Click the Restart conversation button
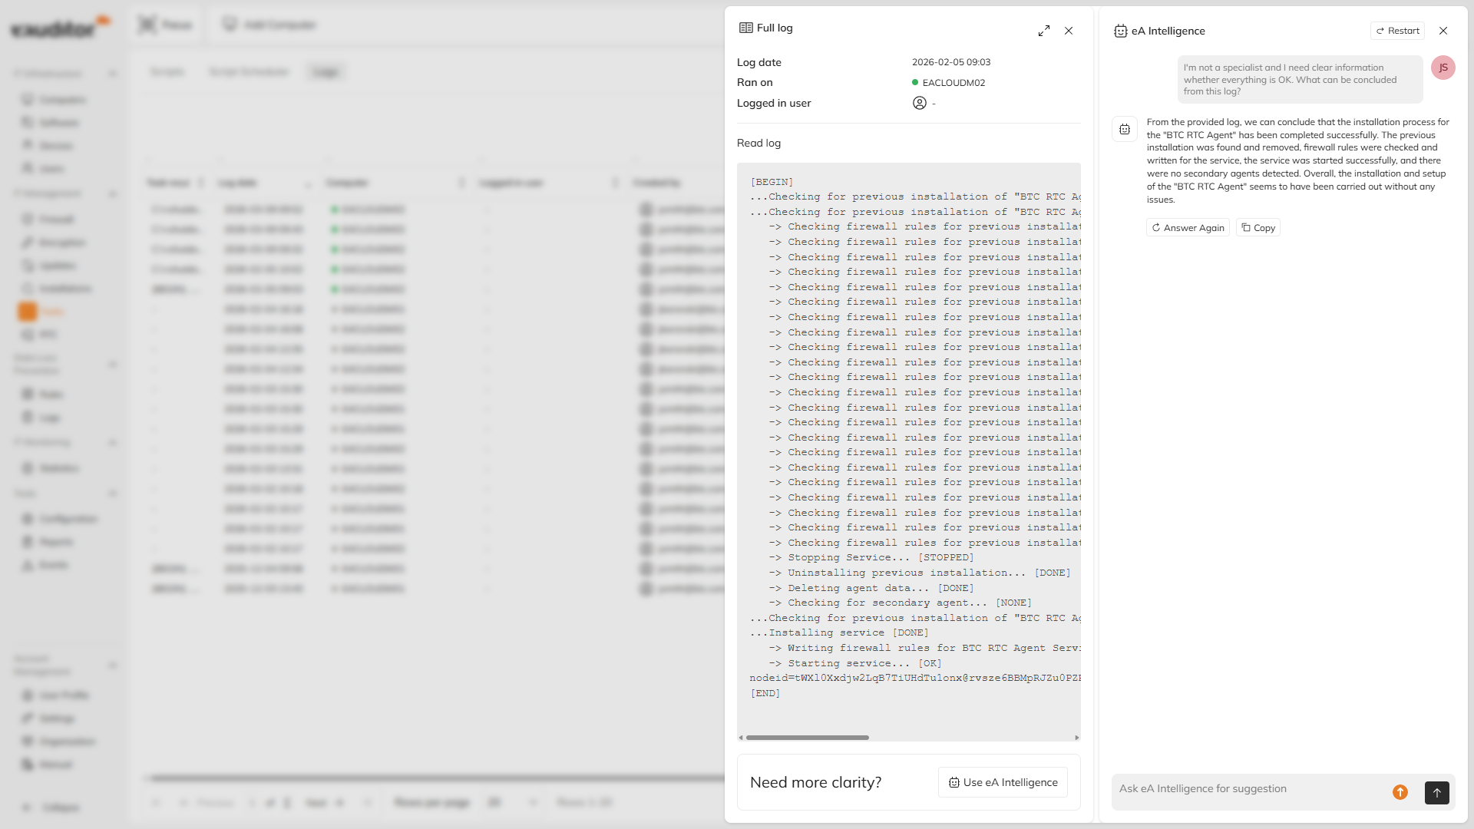This screenshot has width=1474, height=829. click(1397, 31)
